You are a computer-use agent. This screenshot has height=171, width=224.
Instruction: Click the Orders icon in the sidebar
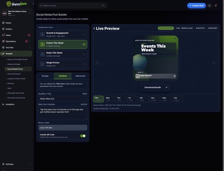click(3, 29)
